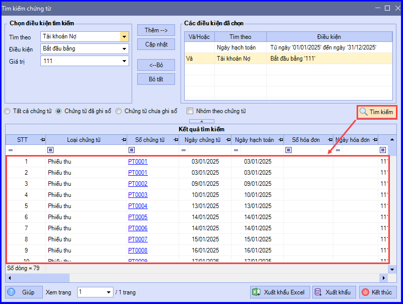Open voucher link PT0007

click(138, 239)
